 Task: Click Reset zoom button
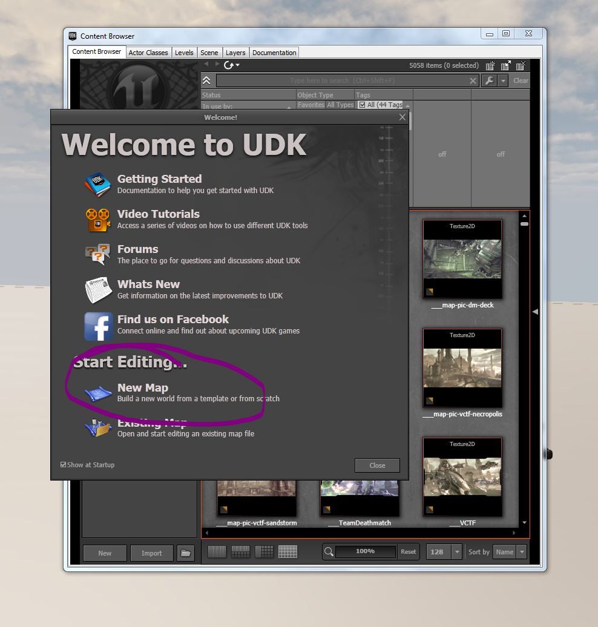click(409, 552)
